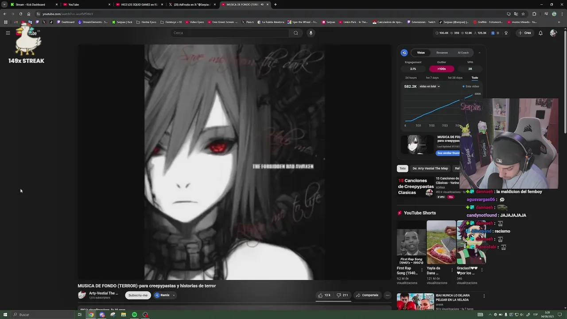Start voice search with the microphone icon
Viewport: 567px width, 319px height.
tap(311, 33)
